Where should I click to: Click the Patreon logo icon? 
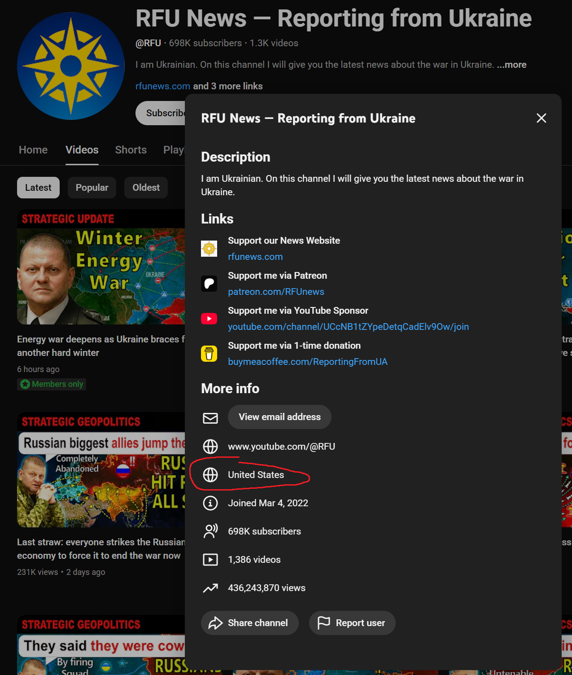point(209,283)
